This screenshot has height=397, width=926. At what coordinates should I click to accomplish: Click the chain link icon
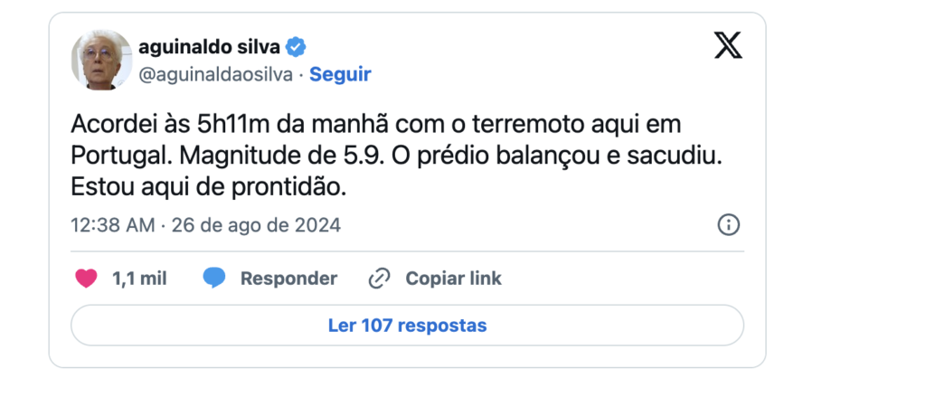(380, 279)
